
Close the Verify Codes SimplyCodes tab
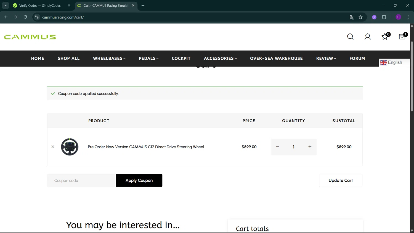pos(69,6)
